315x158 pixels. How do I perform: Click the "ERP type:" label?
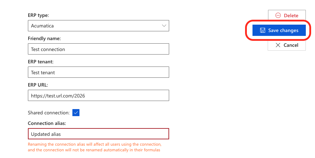(x=38, y=15)
